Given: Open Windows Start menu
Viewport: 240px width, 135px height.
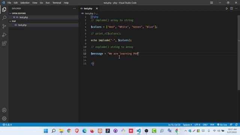Looking at the screenshot, I should click(x=46, y=131).
